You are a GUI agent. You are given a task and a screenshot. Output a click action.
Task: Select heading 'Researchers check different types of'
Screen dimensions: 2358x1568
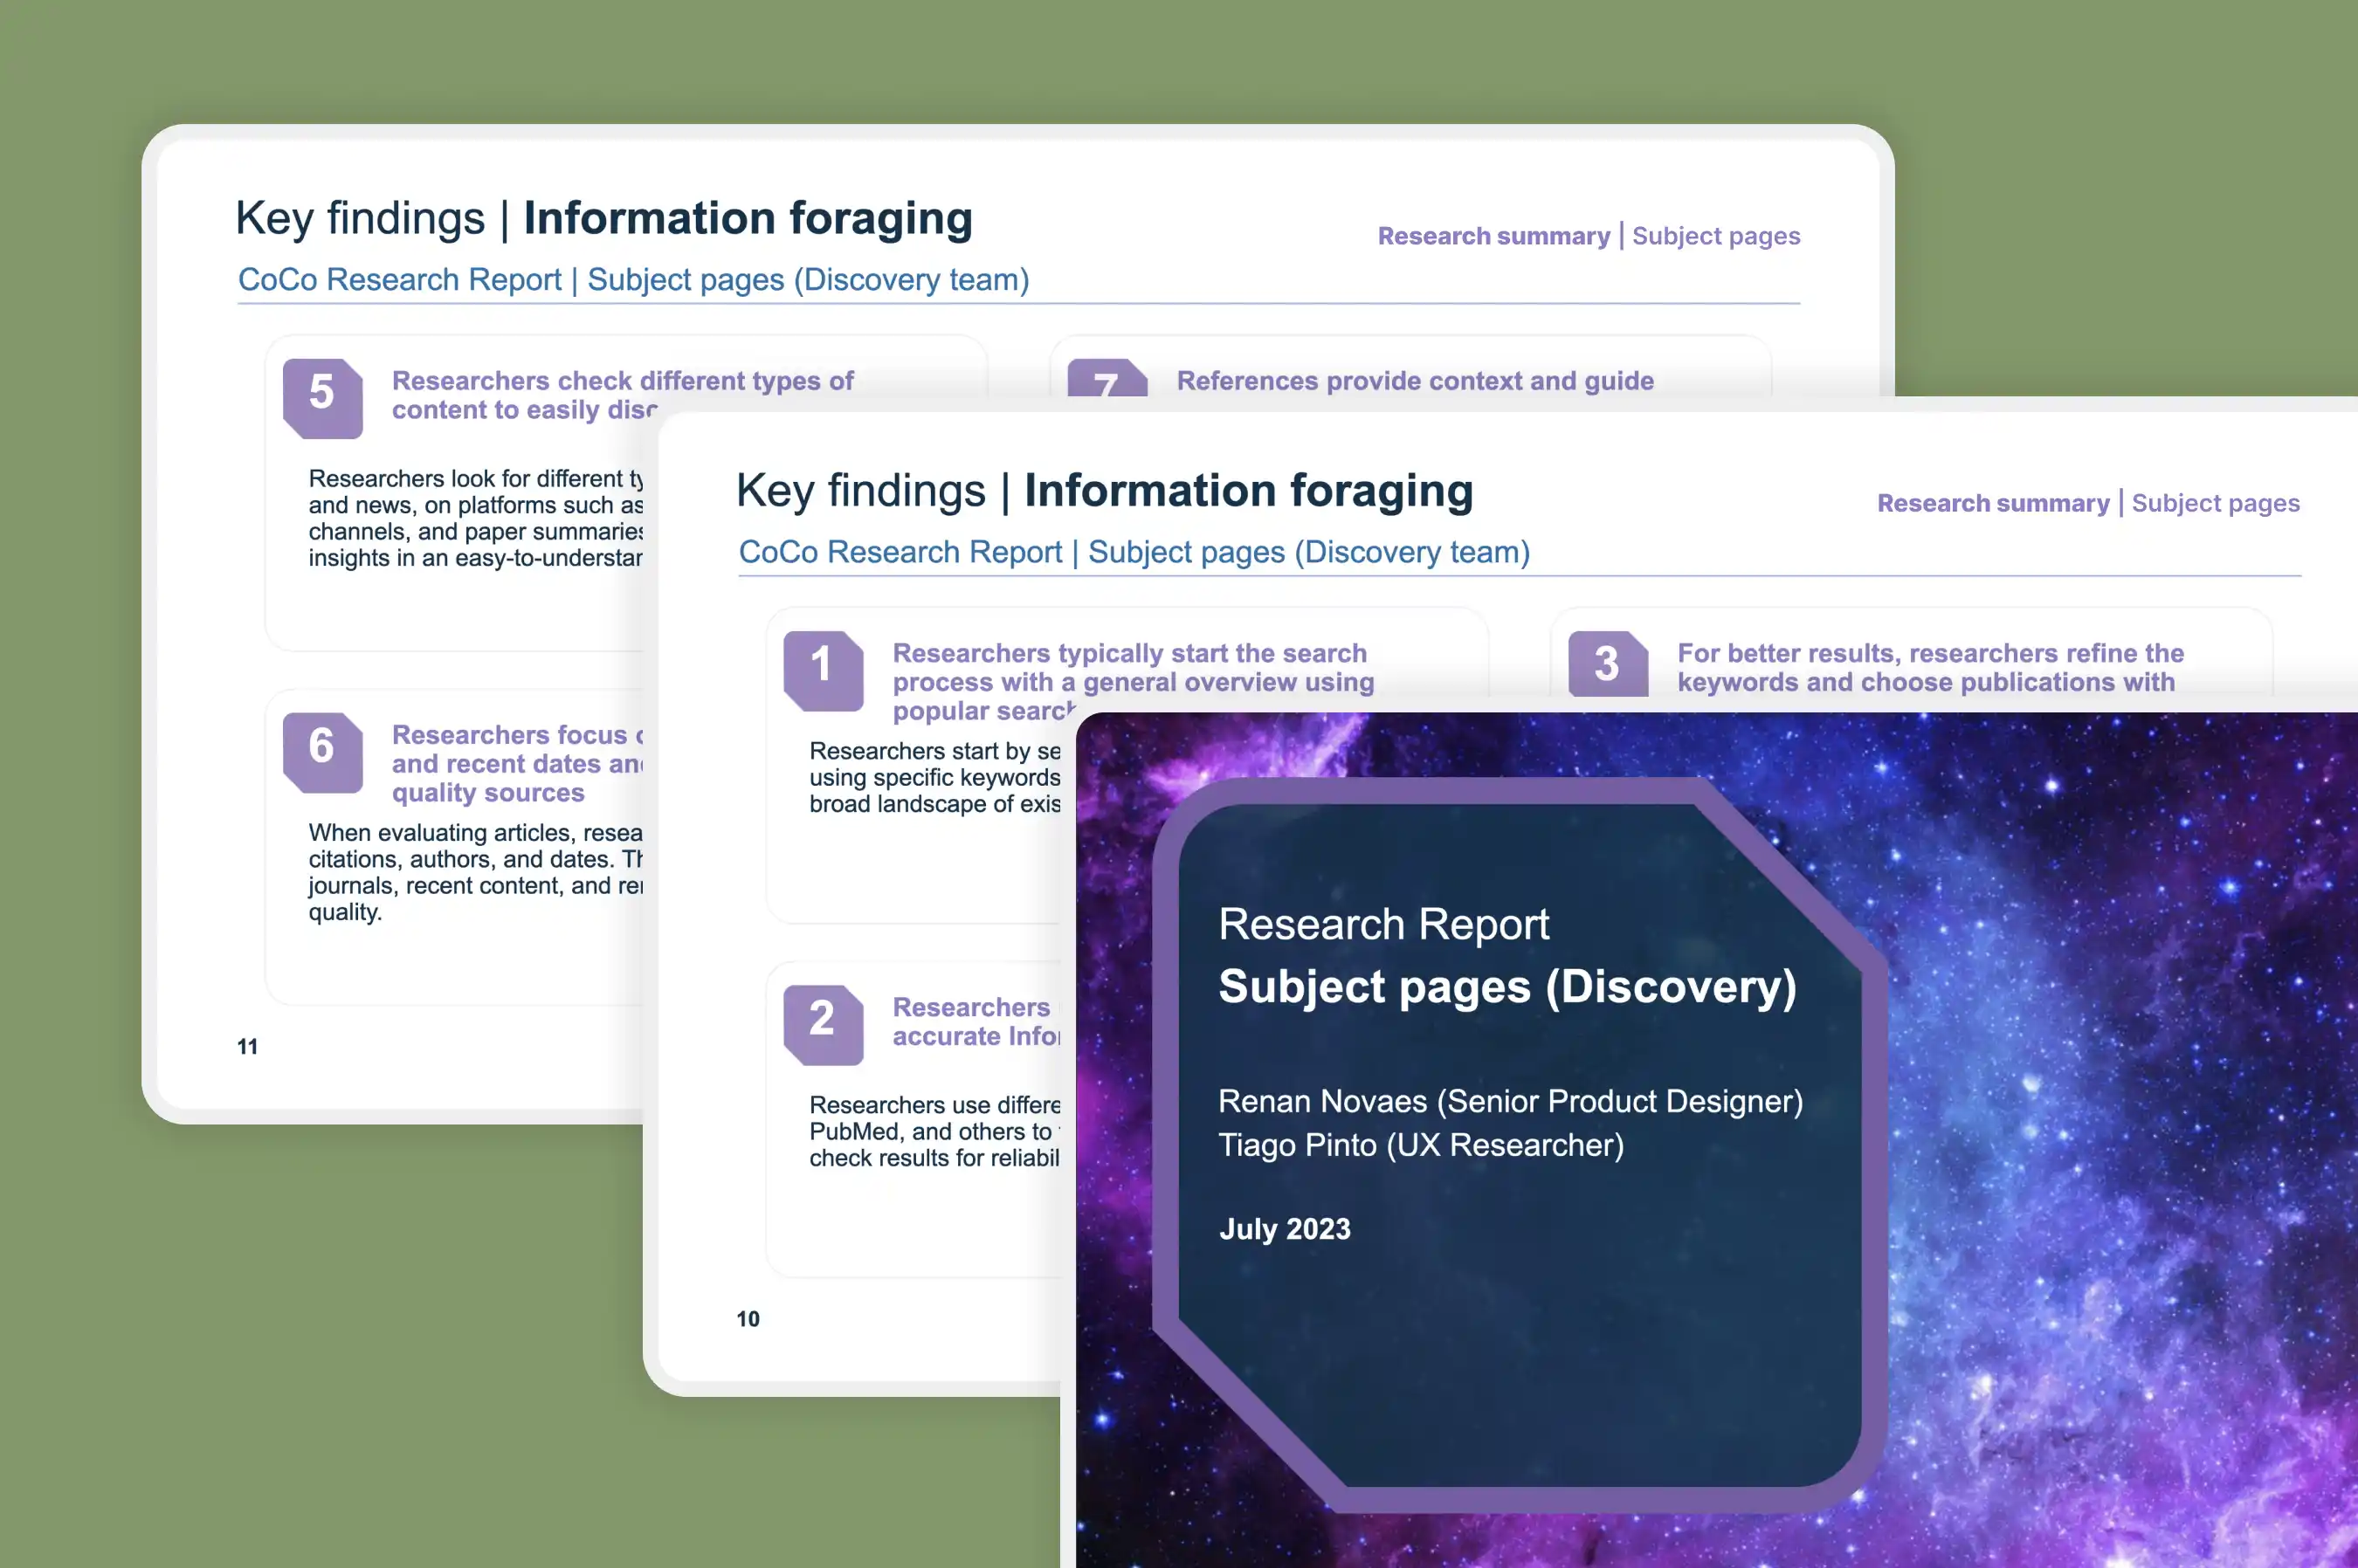pyautogui.click(x=623, y=381)
